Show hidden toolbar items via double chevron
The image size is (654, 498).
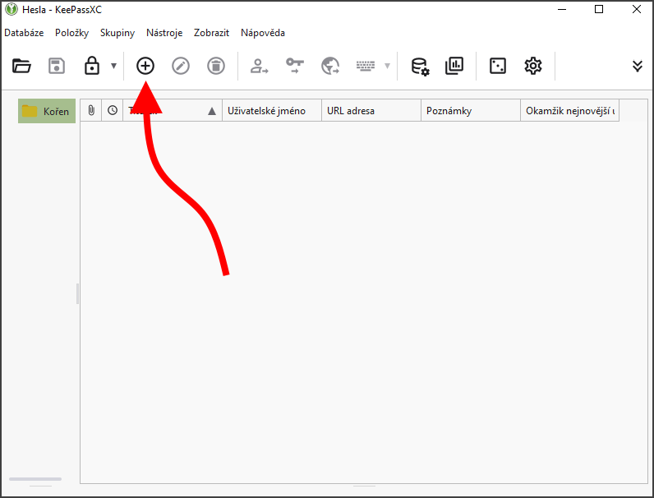638,66
